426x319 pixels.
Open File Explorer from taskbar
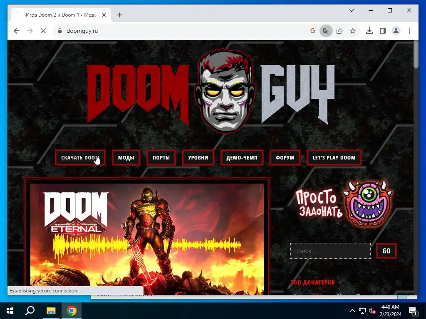51,311
